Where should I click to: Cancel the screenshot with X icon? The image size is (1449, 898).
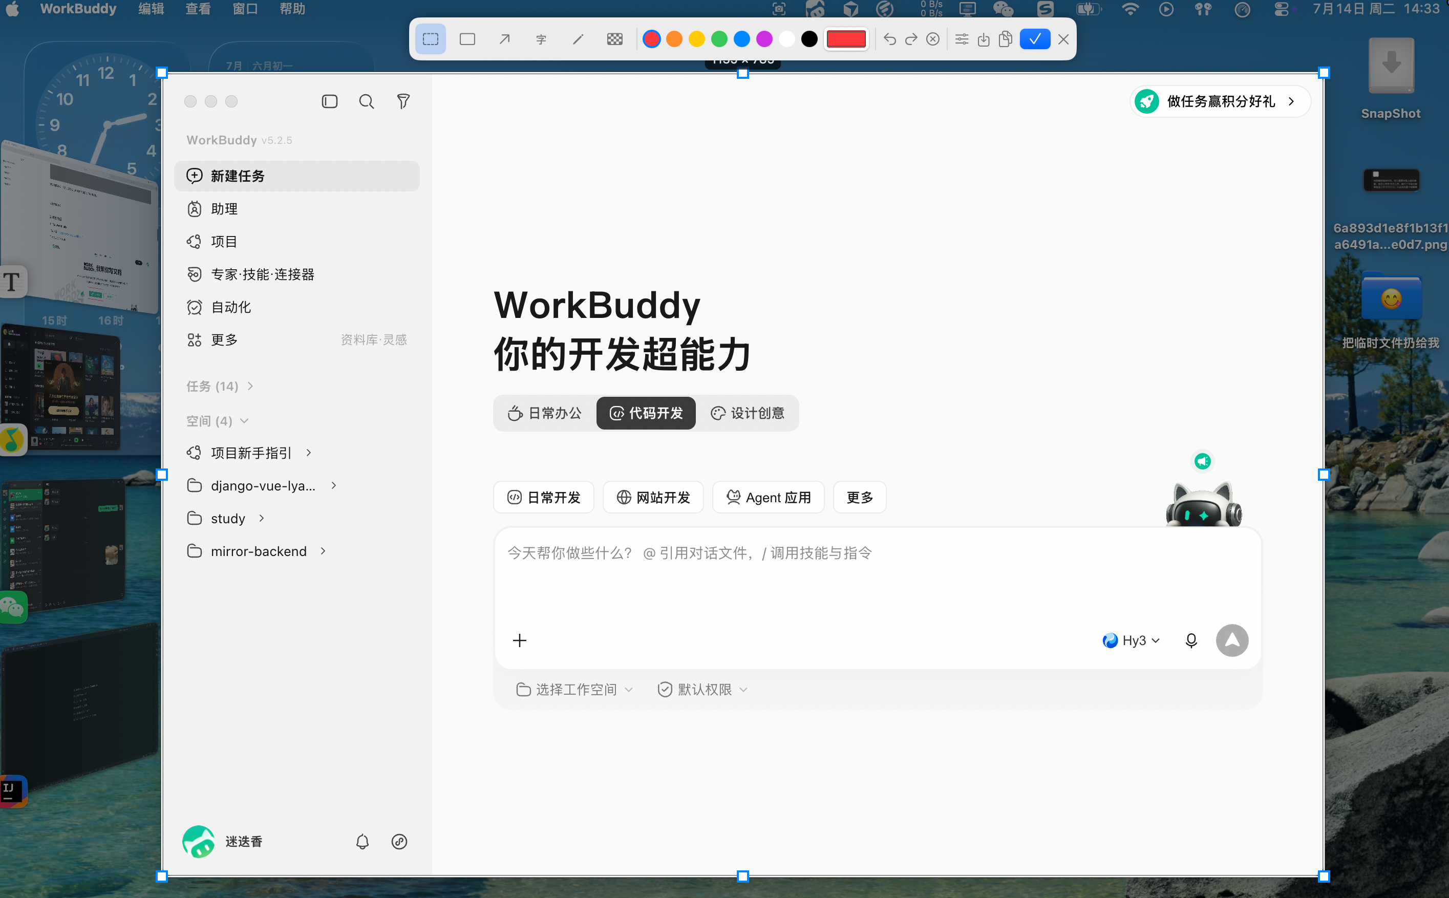click(x=1063, y=39)
